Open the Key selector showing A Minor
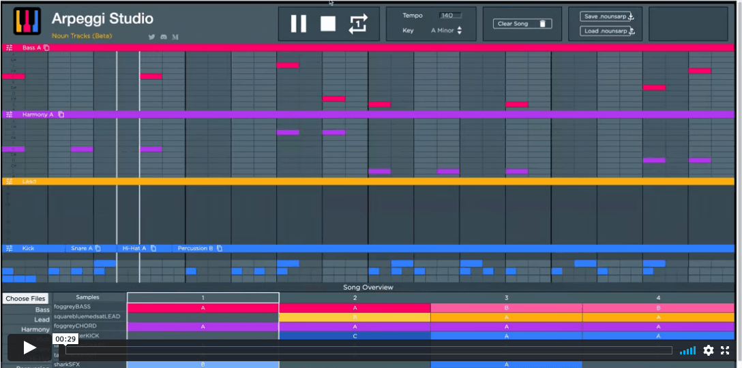Viewport: 742px width, 368px height. [x=447, y=31]
